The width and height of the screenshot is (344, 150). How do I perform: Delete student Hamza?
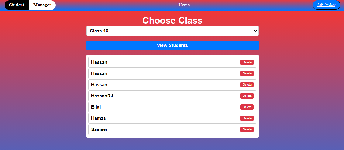coord(247,118)
